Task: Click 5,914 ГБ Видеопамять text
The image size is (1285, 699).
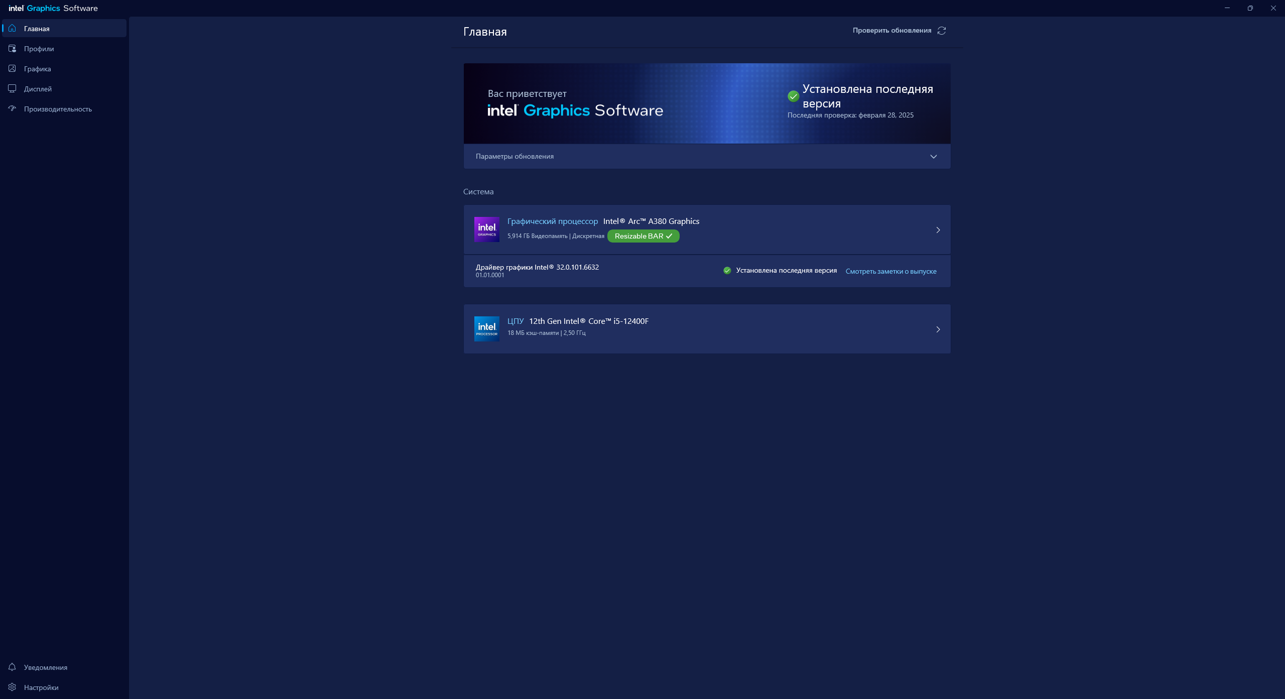Action: [537, 236]
